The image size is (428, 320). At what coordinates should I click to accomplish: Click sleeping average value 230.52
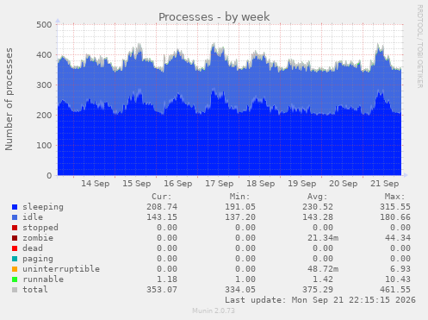click(x=318, y=207)
